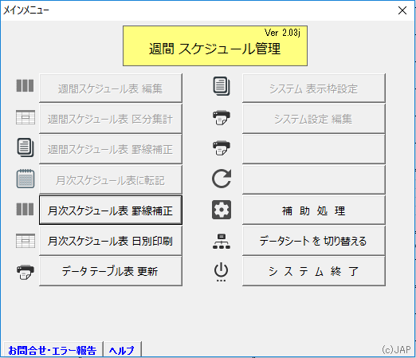Open 月次スケジュール表 日別印刷
Viewport: 416px width, 358px height.
(x=111, y=241)
